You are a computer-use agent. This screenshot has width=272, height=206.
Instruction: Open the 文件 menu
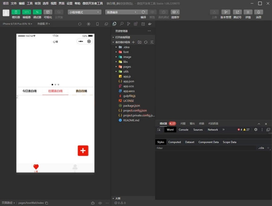click(14, 3)
